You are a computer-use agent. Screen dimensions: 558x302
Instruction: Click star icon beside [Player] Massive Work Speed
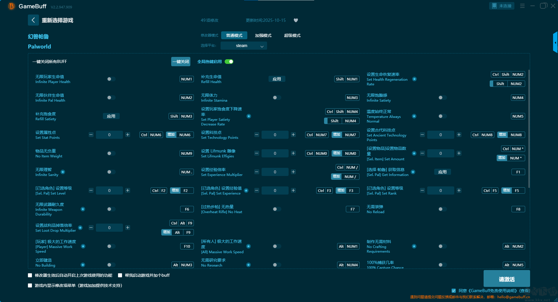pyautogui.click(x=83, y=246)
